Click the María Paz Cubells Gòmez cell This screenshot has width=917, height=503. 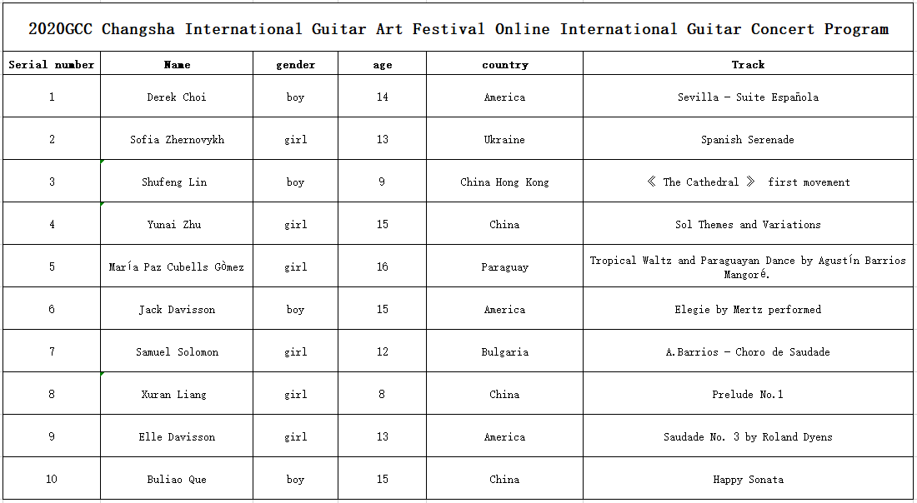tap(177, 266)
